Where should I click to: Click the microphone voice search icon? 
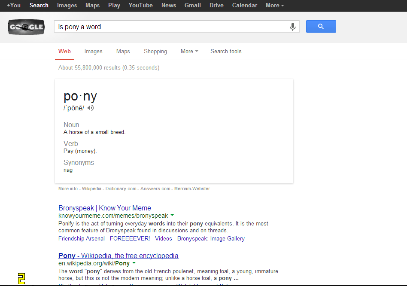(x=293, y=27)
